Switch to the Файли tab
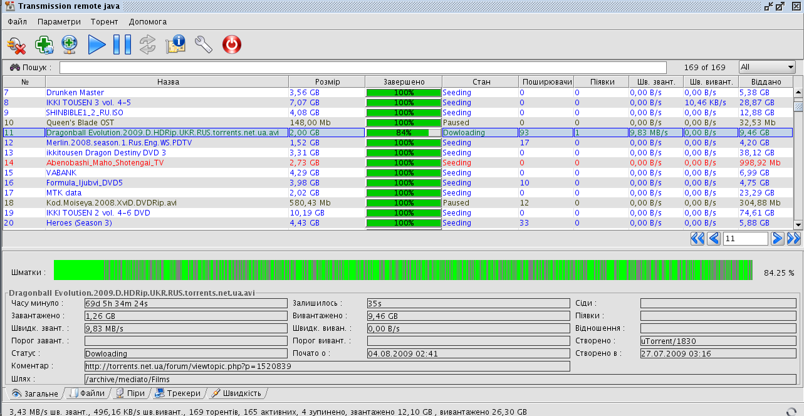The height and width of the screenshot is (416, 804). coord(86,393)
